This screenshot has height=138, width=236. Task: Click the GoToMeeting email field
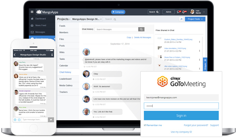181,97
